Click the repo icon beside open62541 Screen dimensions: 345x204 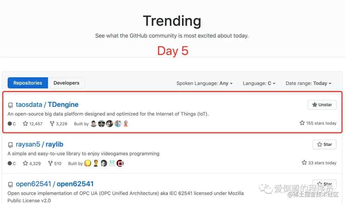click(11, 184)
